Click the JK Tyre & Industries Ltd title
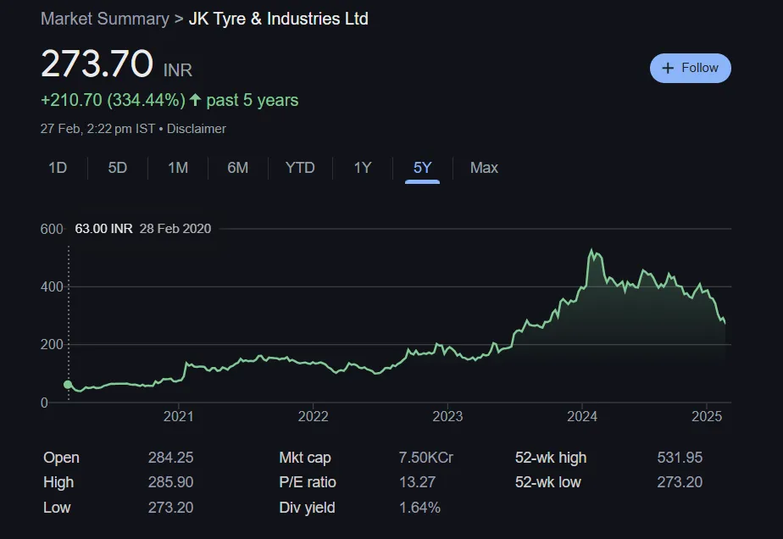This screenshot has width=783, height=539. [279, 19]
